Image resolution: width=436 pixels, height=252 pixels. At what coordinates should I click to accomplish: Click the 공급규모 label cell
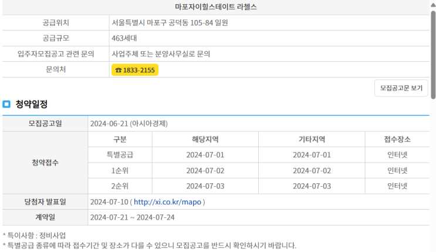tap(56, 38)
